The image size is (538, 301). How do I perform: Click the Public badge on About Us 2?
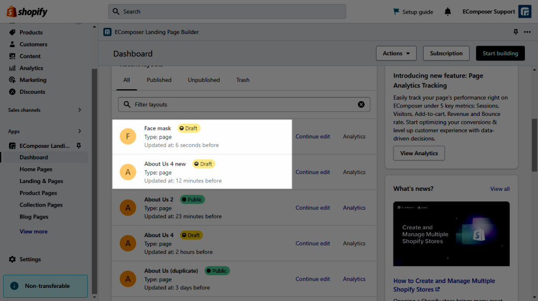tap(192, 199)
